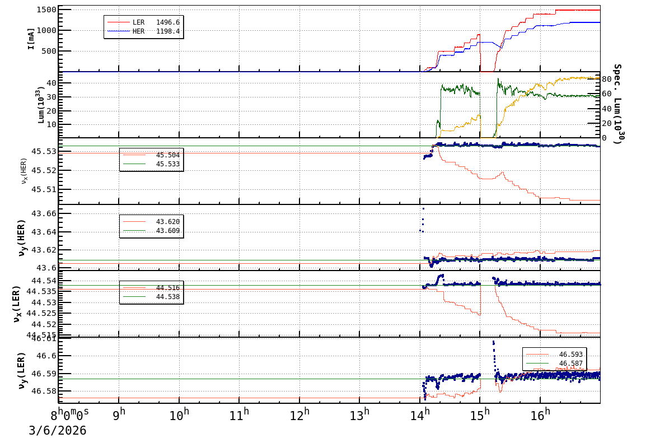This screenshot has width=646, height=438.
Task: Click the 13h time axis label
Action: tap(360, 414)
